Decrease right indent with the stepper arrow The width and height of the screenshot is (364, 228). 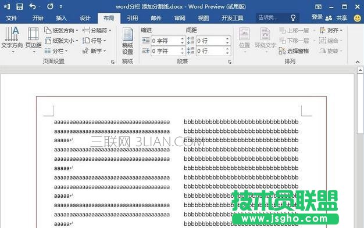click(x=182, y=53)
